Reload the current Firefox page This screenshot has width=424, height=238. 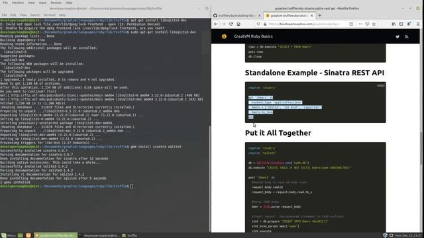(x=231, y=24)
